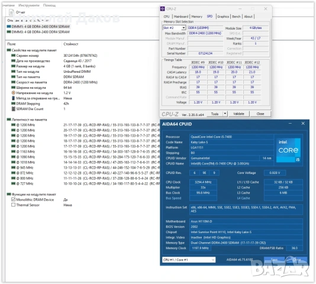Click the SDRAM Die Count chip icon
The width and height of the screenshot is (316, 284).
13,109
